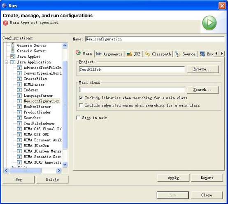Click the ProductFinder configuration icon
The height and width of the screenshot is (204, 228).
(x=19, y=112)
